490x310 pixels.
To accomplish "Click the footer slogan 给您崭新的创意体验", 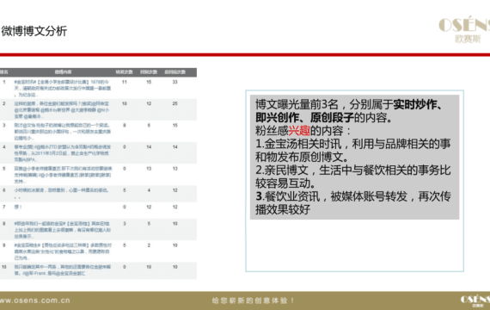I will point(253,301).
